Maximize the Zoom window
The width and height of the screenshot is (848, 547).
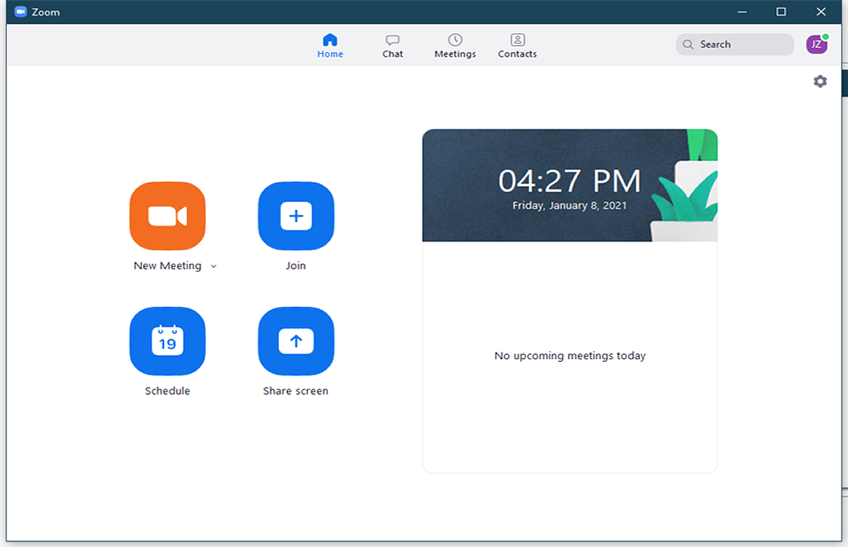pos(781,12)
